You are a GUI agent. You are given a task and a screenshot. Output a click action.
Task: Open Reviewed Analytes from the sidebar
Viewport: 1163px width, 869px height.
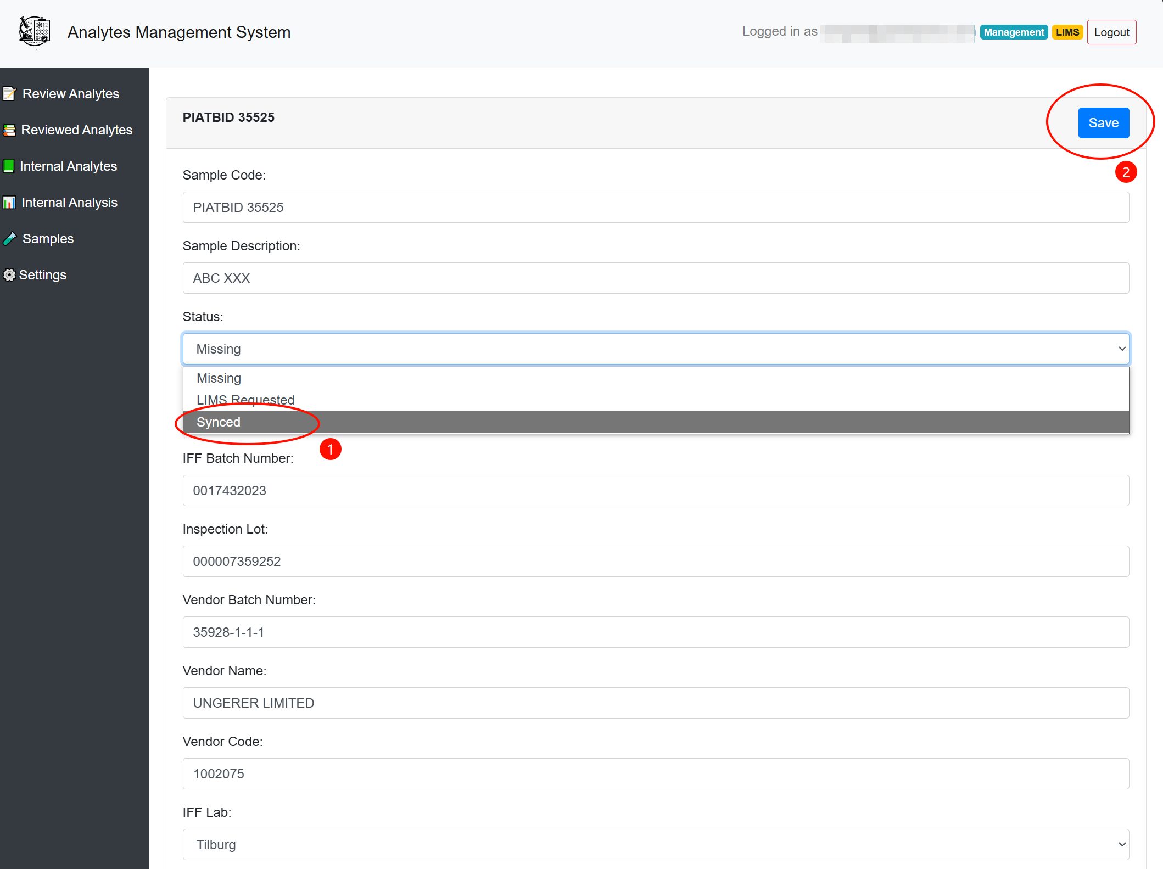coord(76,130)
